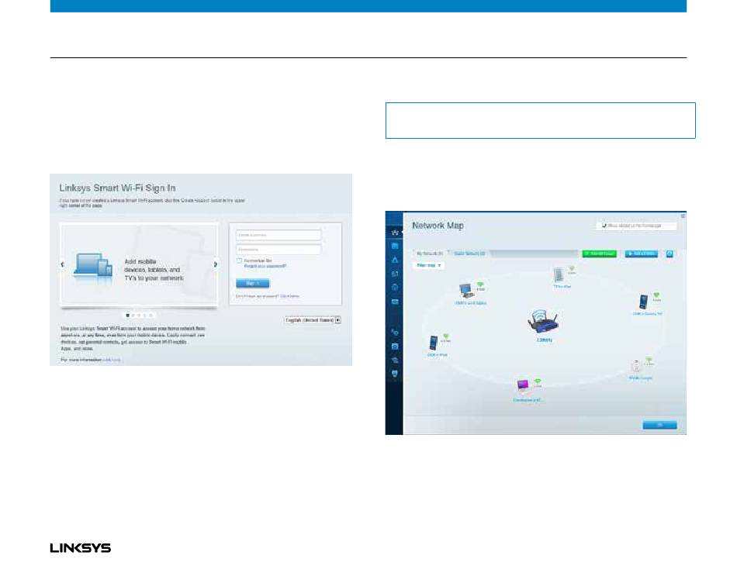Click the link to create an account
This screenshot has height=569, width=737.
coord(289,296)
